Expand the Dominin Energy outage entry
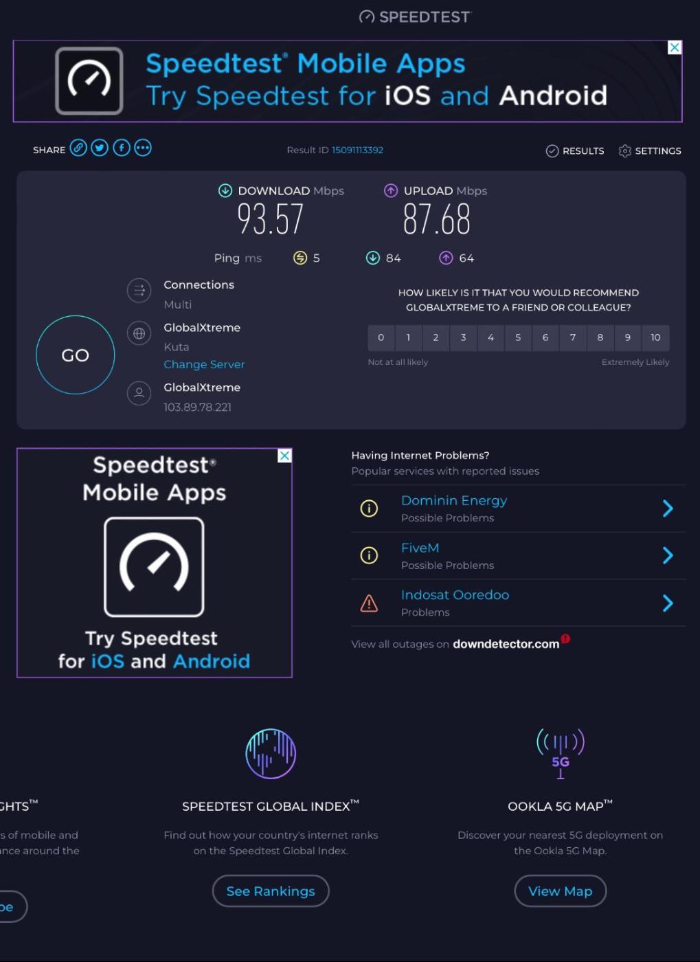Screen dimensions: 700x962 pyautogui.click(x=667, y=508)
